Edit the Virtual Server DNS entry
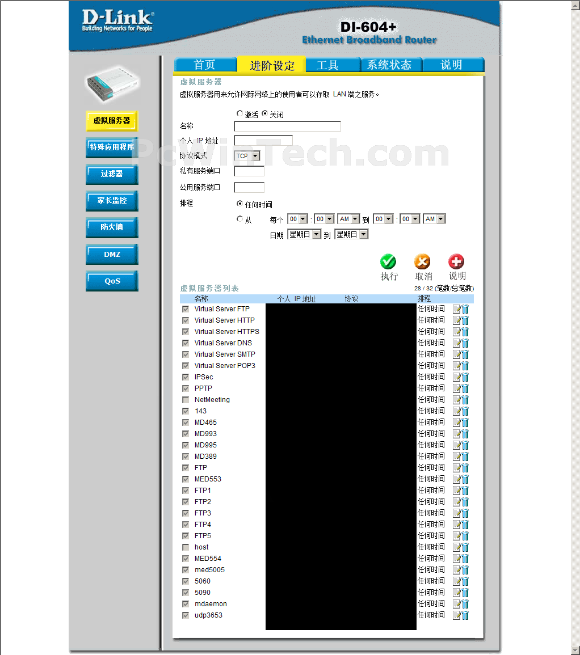This screenshot has height=655, width=580. tap(457, 343)
